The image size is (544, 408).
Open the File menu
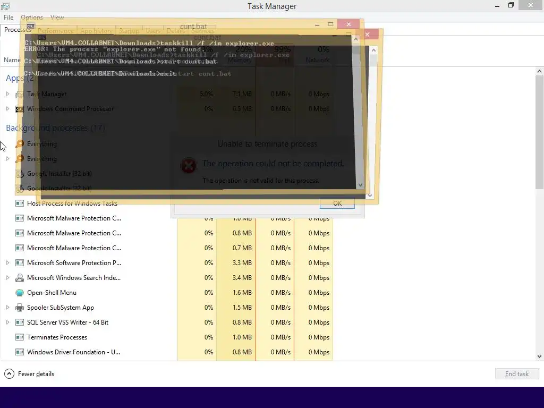click(8, 18)
